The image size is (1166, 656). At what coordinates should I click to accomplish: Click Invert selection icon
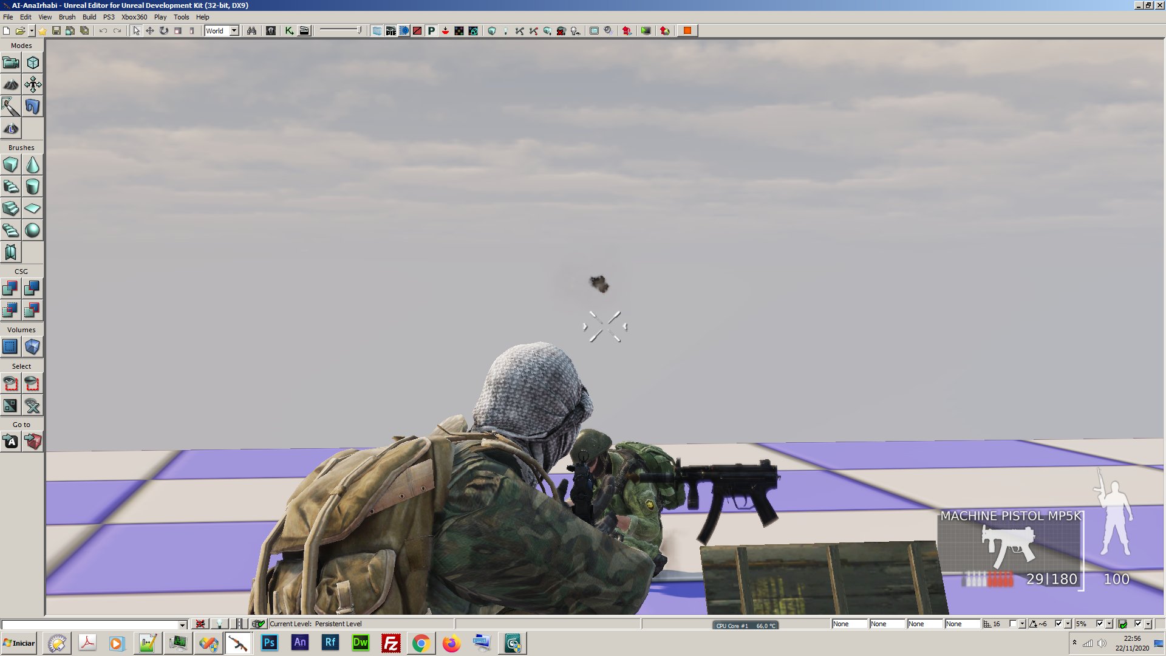11,405
